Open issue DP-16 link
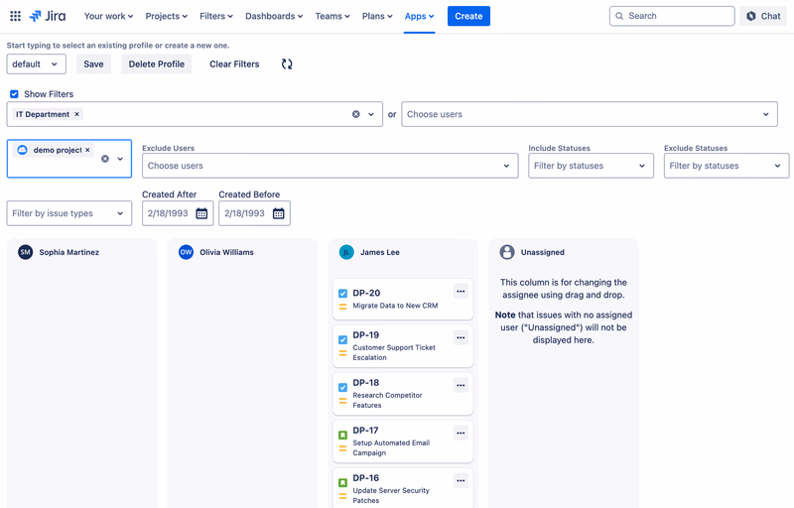Viewport: 794px width, 508px height. coord(365,477)
